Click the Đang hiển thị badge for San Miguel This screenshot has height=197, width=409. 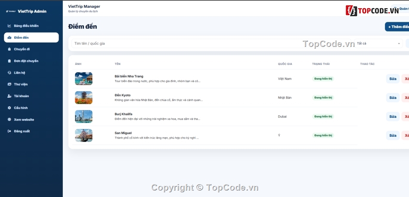[x=323, y=135]
